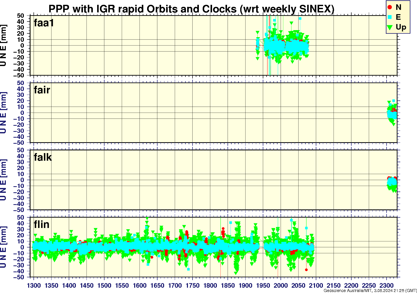This screenshot has width=417, height=293.
Task: Click the x-axis label "1450"
Action: [87, 285]
